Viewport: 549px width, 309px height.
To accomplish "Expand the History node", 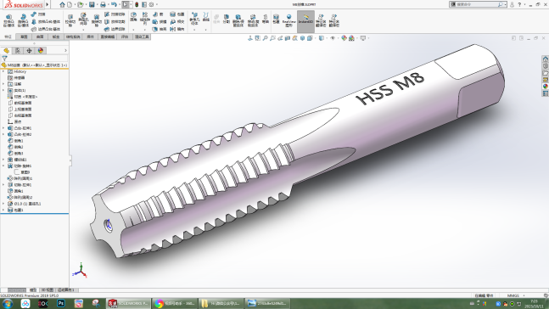I will click(x=3, y=71).
